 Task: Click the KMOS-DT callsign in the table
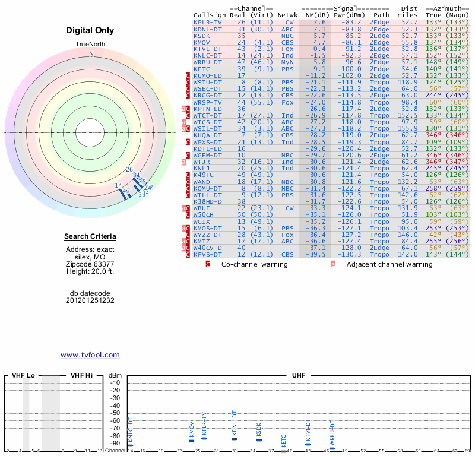[207, 229]
